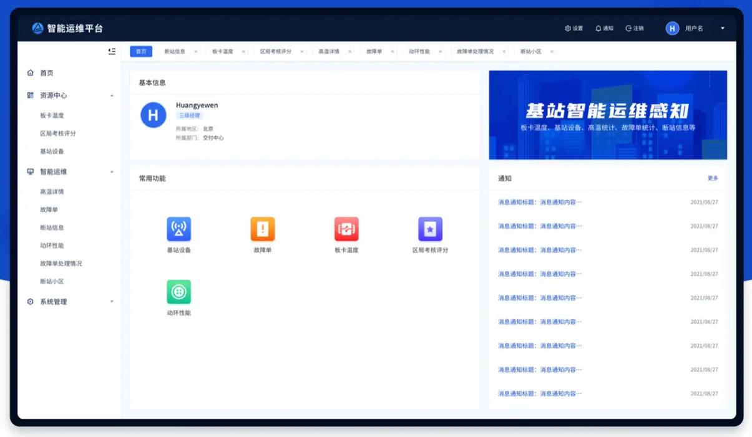
Task: Click 用户名 text in header
Action: pos(694,28)
